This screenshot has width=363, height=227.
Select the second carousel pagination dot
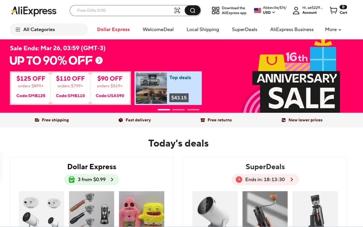178,109
